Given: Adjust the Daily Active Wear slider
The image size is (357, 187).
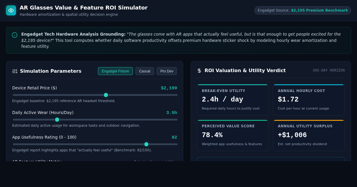Looking at the screenshot, I should click(x=95, y=120).
